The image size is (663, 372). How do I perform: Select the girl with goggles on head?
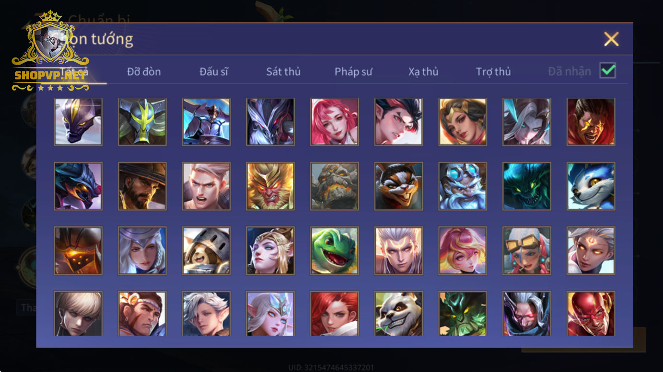pos(527,250)
